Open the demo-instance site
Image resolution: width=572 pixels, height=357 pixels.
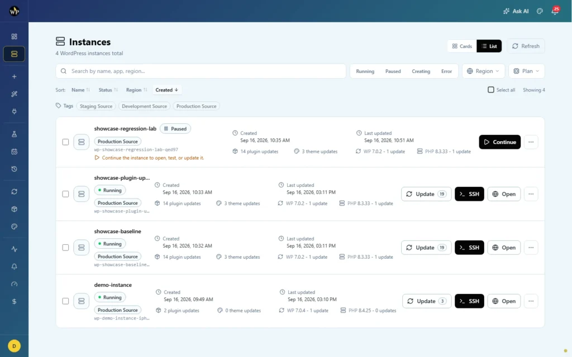tap(504, 301)
